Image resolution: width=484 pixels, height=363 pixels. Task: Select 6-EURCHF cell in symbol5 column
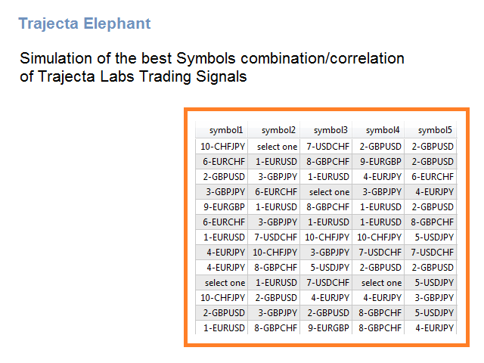(x=430, y=177)
